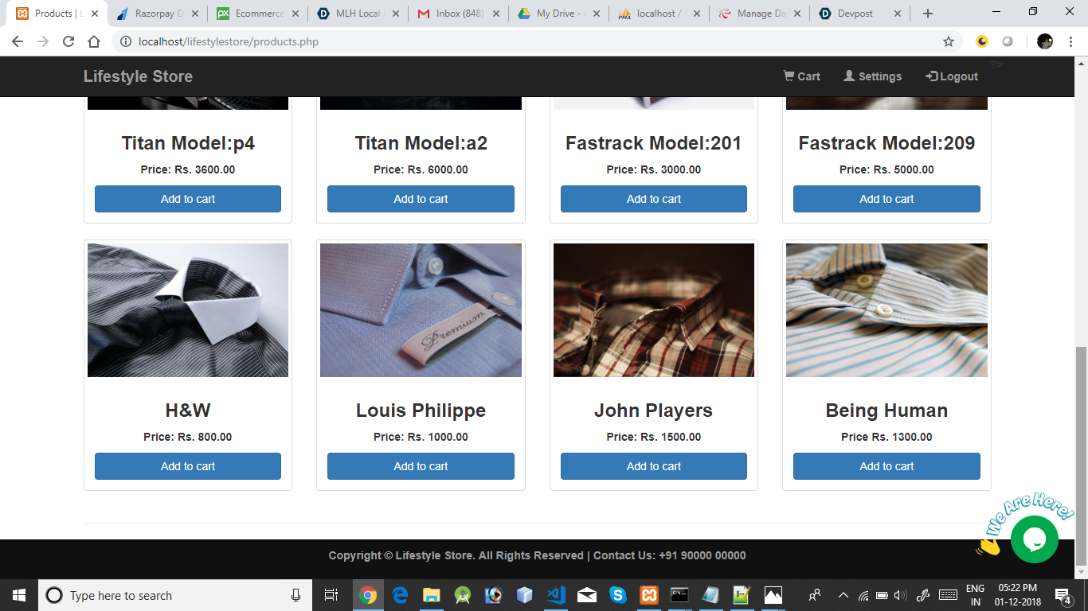Switch to the localhost phpMyAdmin tab
The height and width of the screenshot is (611, 1088).
click(x=660, y=14)
